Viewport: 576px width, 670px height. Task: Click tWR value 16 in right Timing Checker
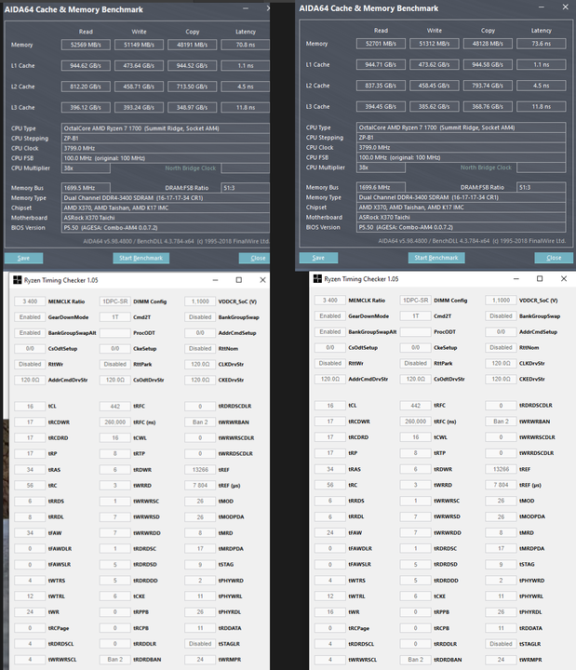pos(330,612)
